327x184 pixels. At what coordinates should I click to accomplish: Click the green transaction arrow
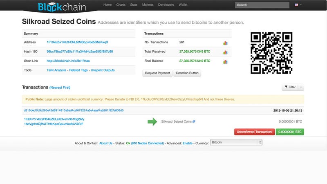(x=152, y=121)
